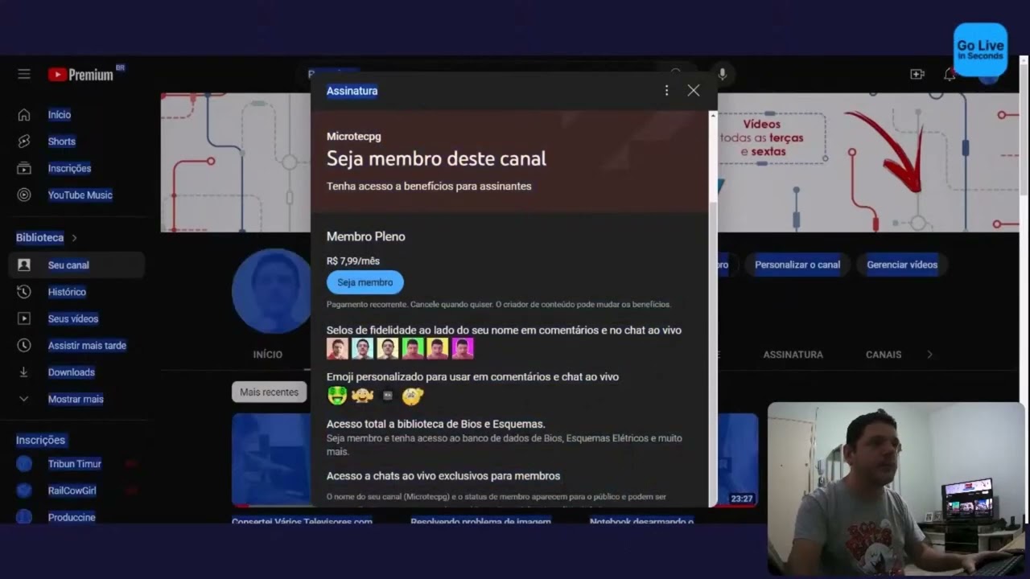This screenshot has width=1030, height=579.
Task: Click the YouTube Premium logo
Action: pyautogui.click(x=80, y=75)
